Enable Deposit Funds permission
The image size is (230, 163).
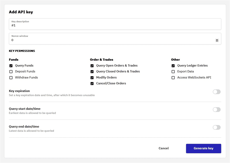pyautogui.click(x=11, y=72)
